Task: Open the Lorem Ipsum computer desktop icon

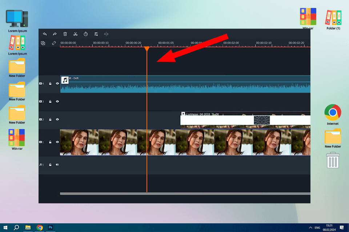Action: pyautogui.click(x=17, y=21)
